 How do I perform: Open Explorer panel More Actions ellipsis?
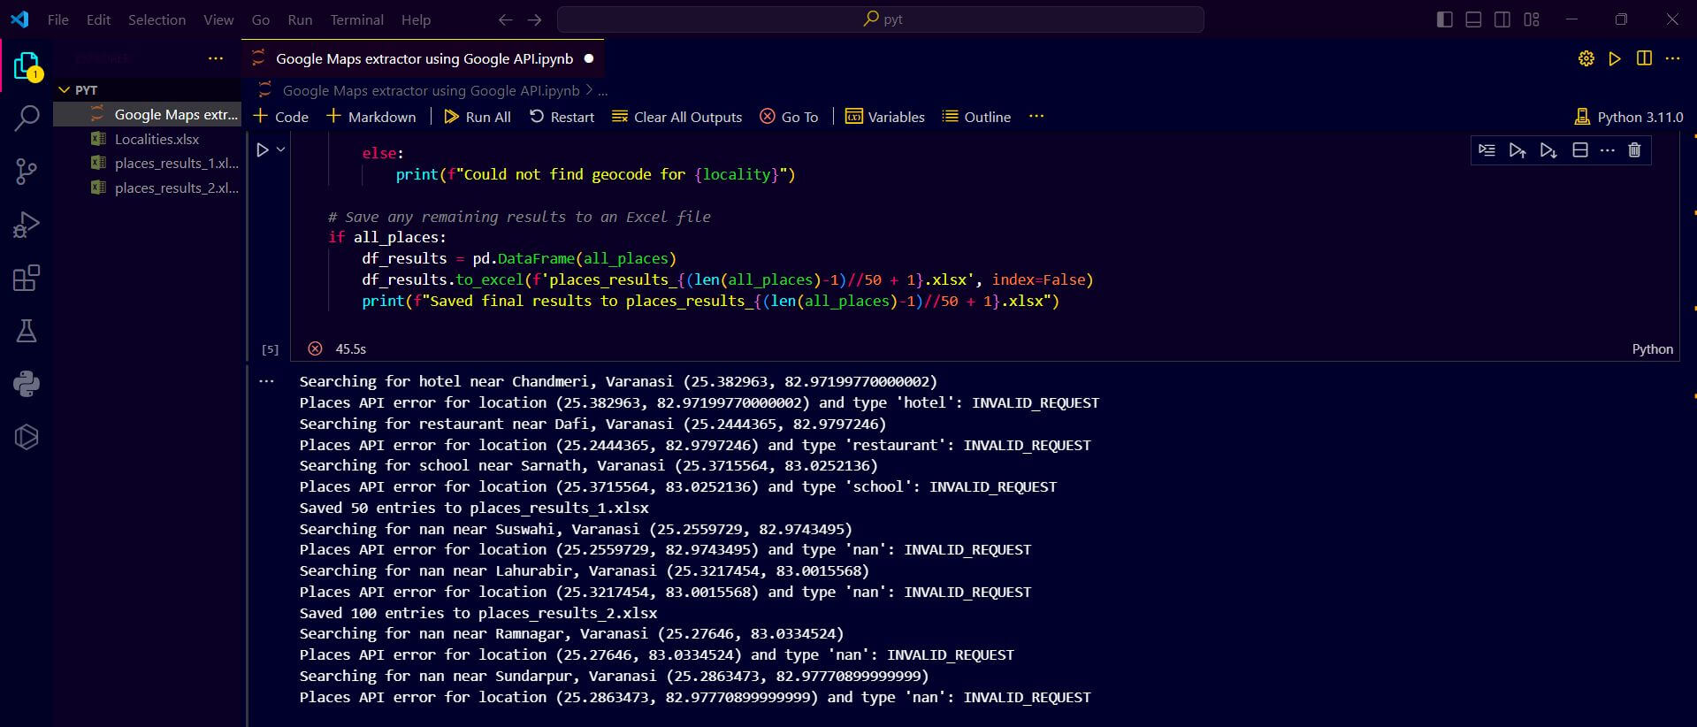[x=216, y=58]
